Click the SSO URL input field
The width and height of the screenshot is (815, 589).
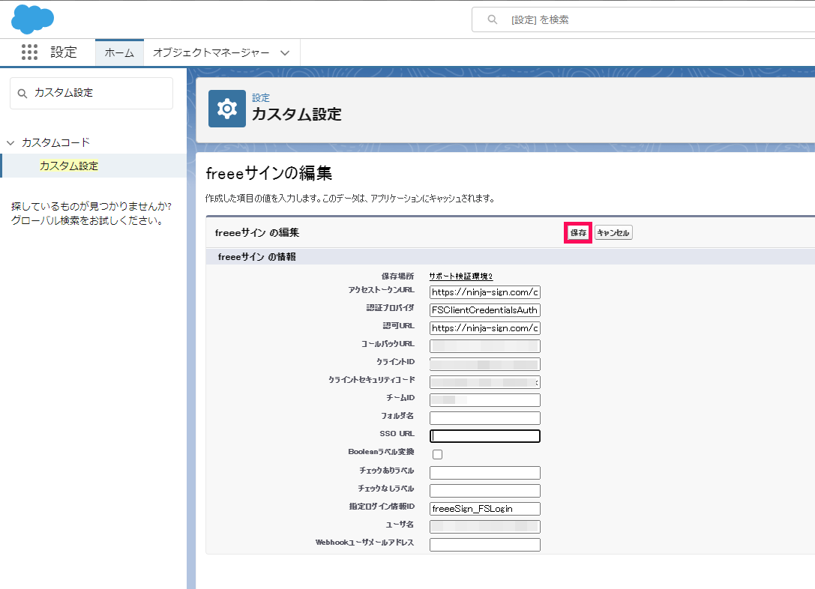coord(485,436)
